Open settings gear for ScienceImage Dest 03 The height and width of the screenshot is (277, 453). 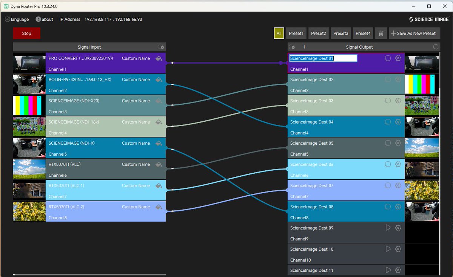pyautogui.click(x=398, y=101)
